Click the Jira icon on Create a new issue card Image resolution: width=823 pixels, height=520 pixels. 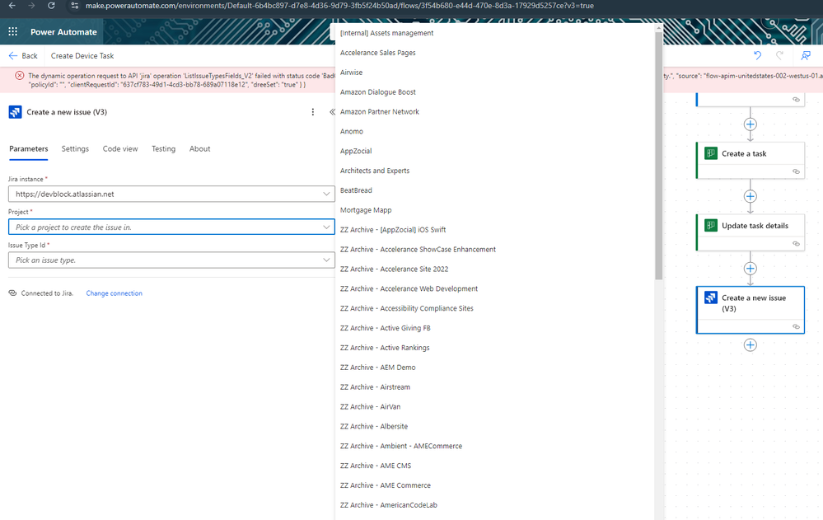click(x=711, y=297)
